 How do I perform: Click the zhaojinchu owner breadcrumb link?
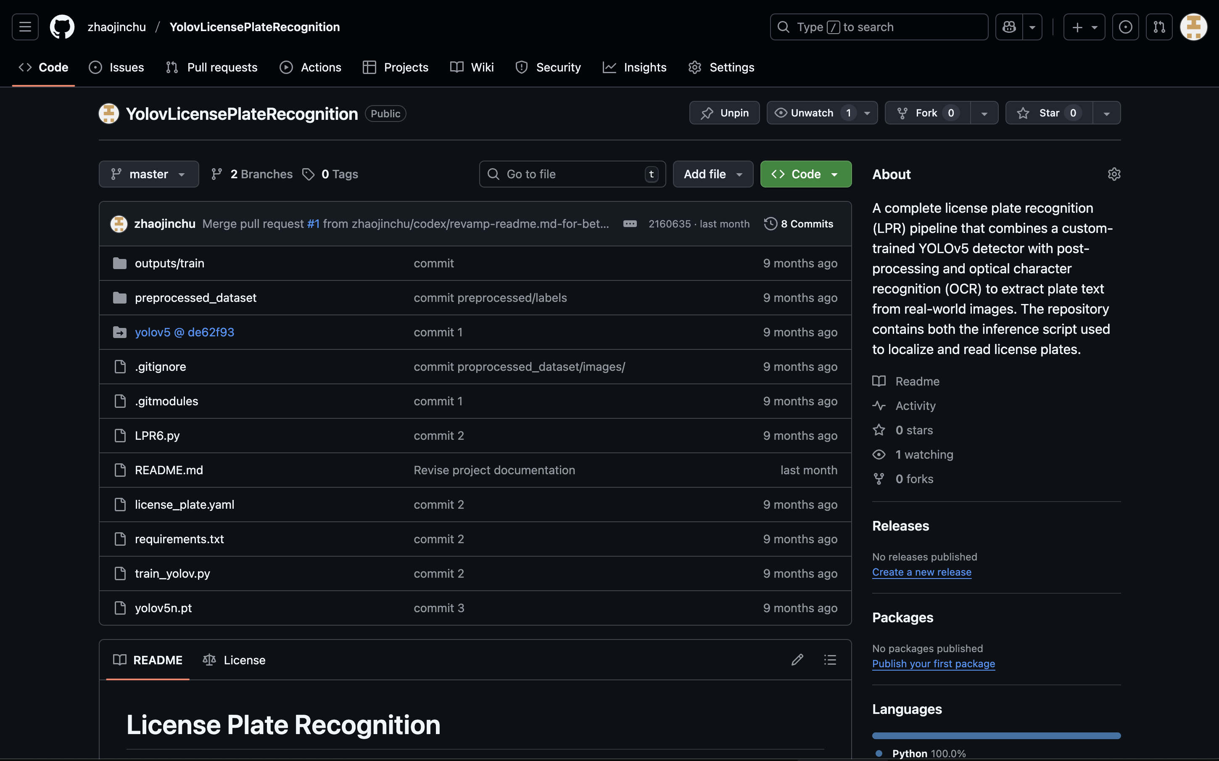[117, 26]
